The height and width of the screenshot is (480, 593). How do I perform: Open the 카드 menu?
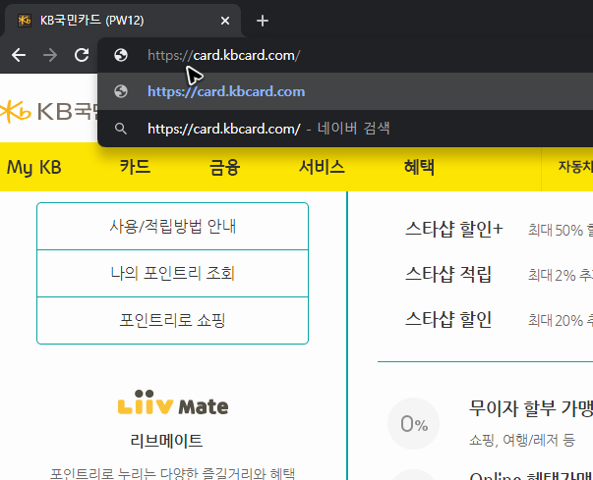pyautogui.click(x=135, y=167)
